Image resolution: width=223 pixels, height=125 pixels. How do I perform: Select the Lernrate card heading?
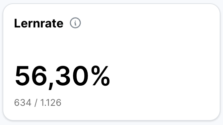(39, 23)
